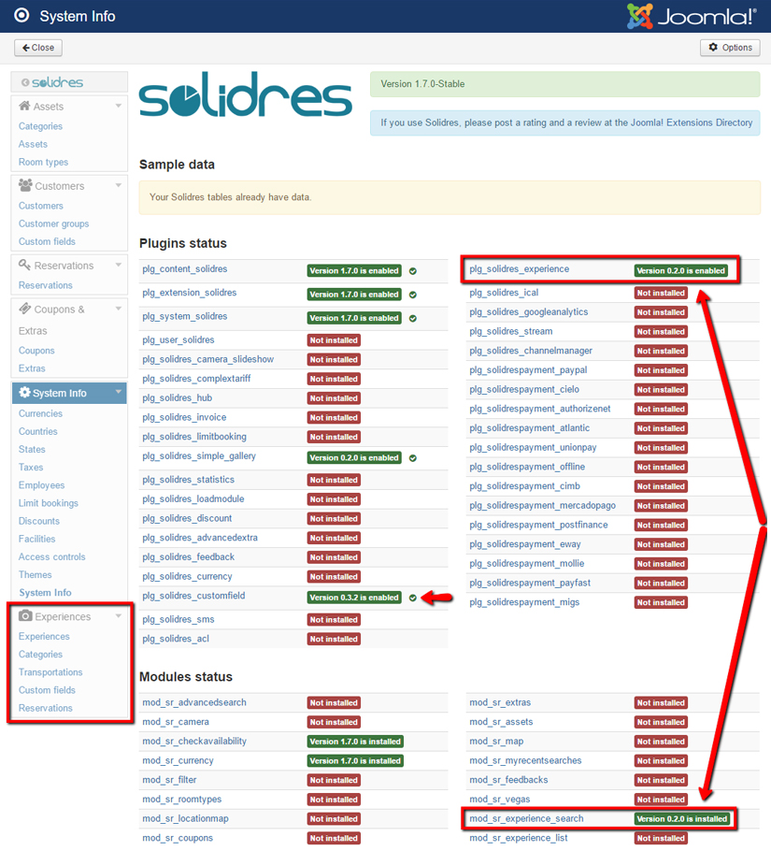The width and height of the screenshot is (771, 851).
Task: Collapse the Assets section chevron
Action: point(118,105)
